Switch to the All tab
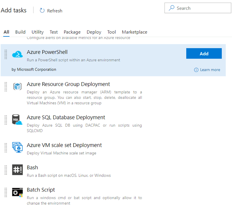Screen dimensions: 232x205 pos(6,32)
